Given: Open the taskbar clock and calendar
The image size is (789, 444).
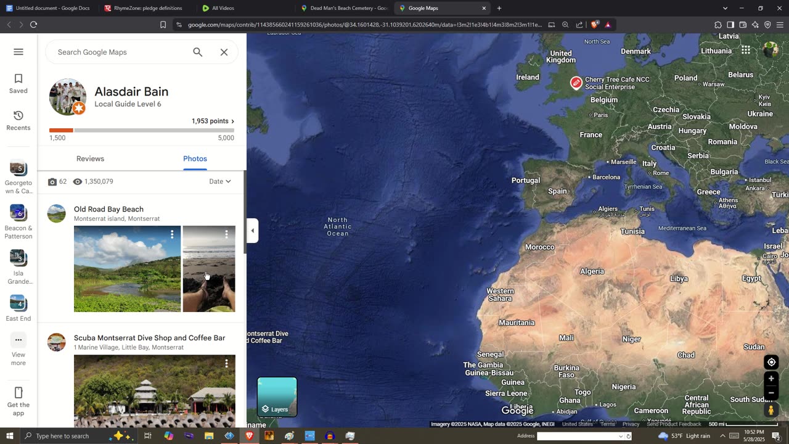Looking at the screenshot, I should (755, 436).
